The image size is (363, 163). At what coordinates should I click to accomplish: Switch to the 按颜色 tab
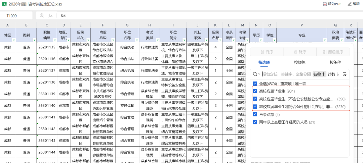pos(299,62)
